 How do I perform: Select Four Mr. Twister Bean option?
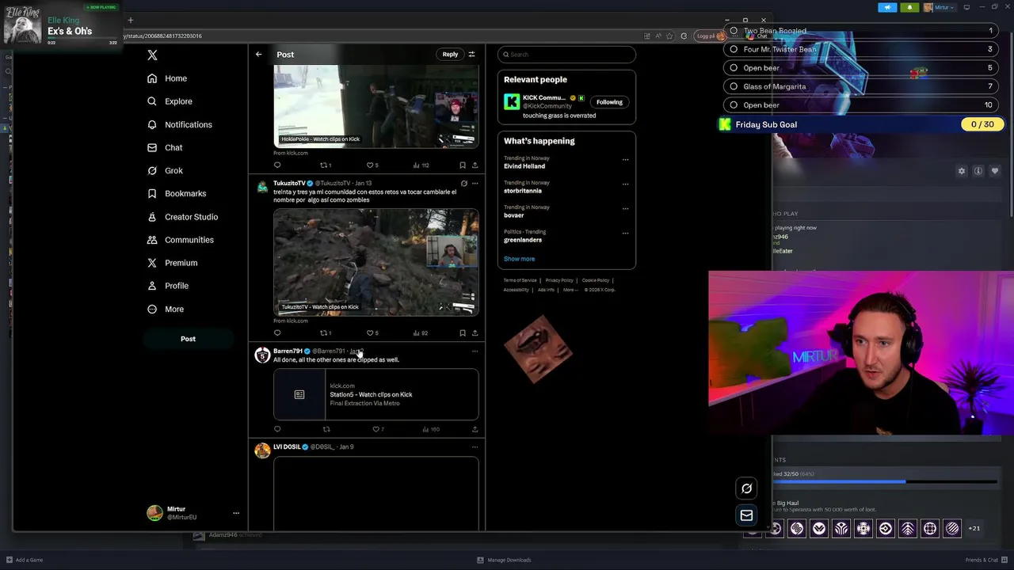[x=734, y=49]
